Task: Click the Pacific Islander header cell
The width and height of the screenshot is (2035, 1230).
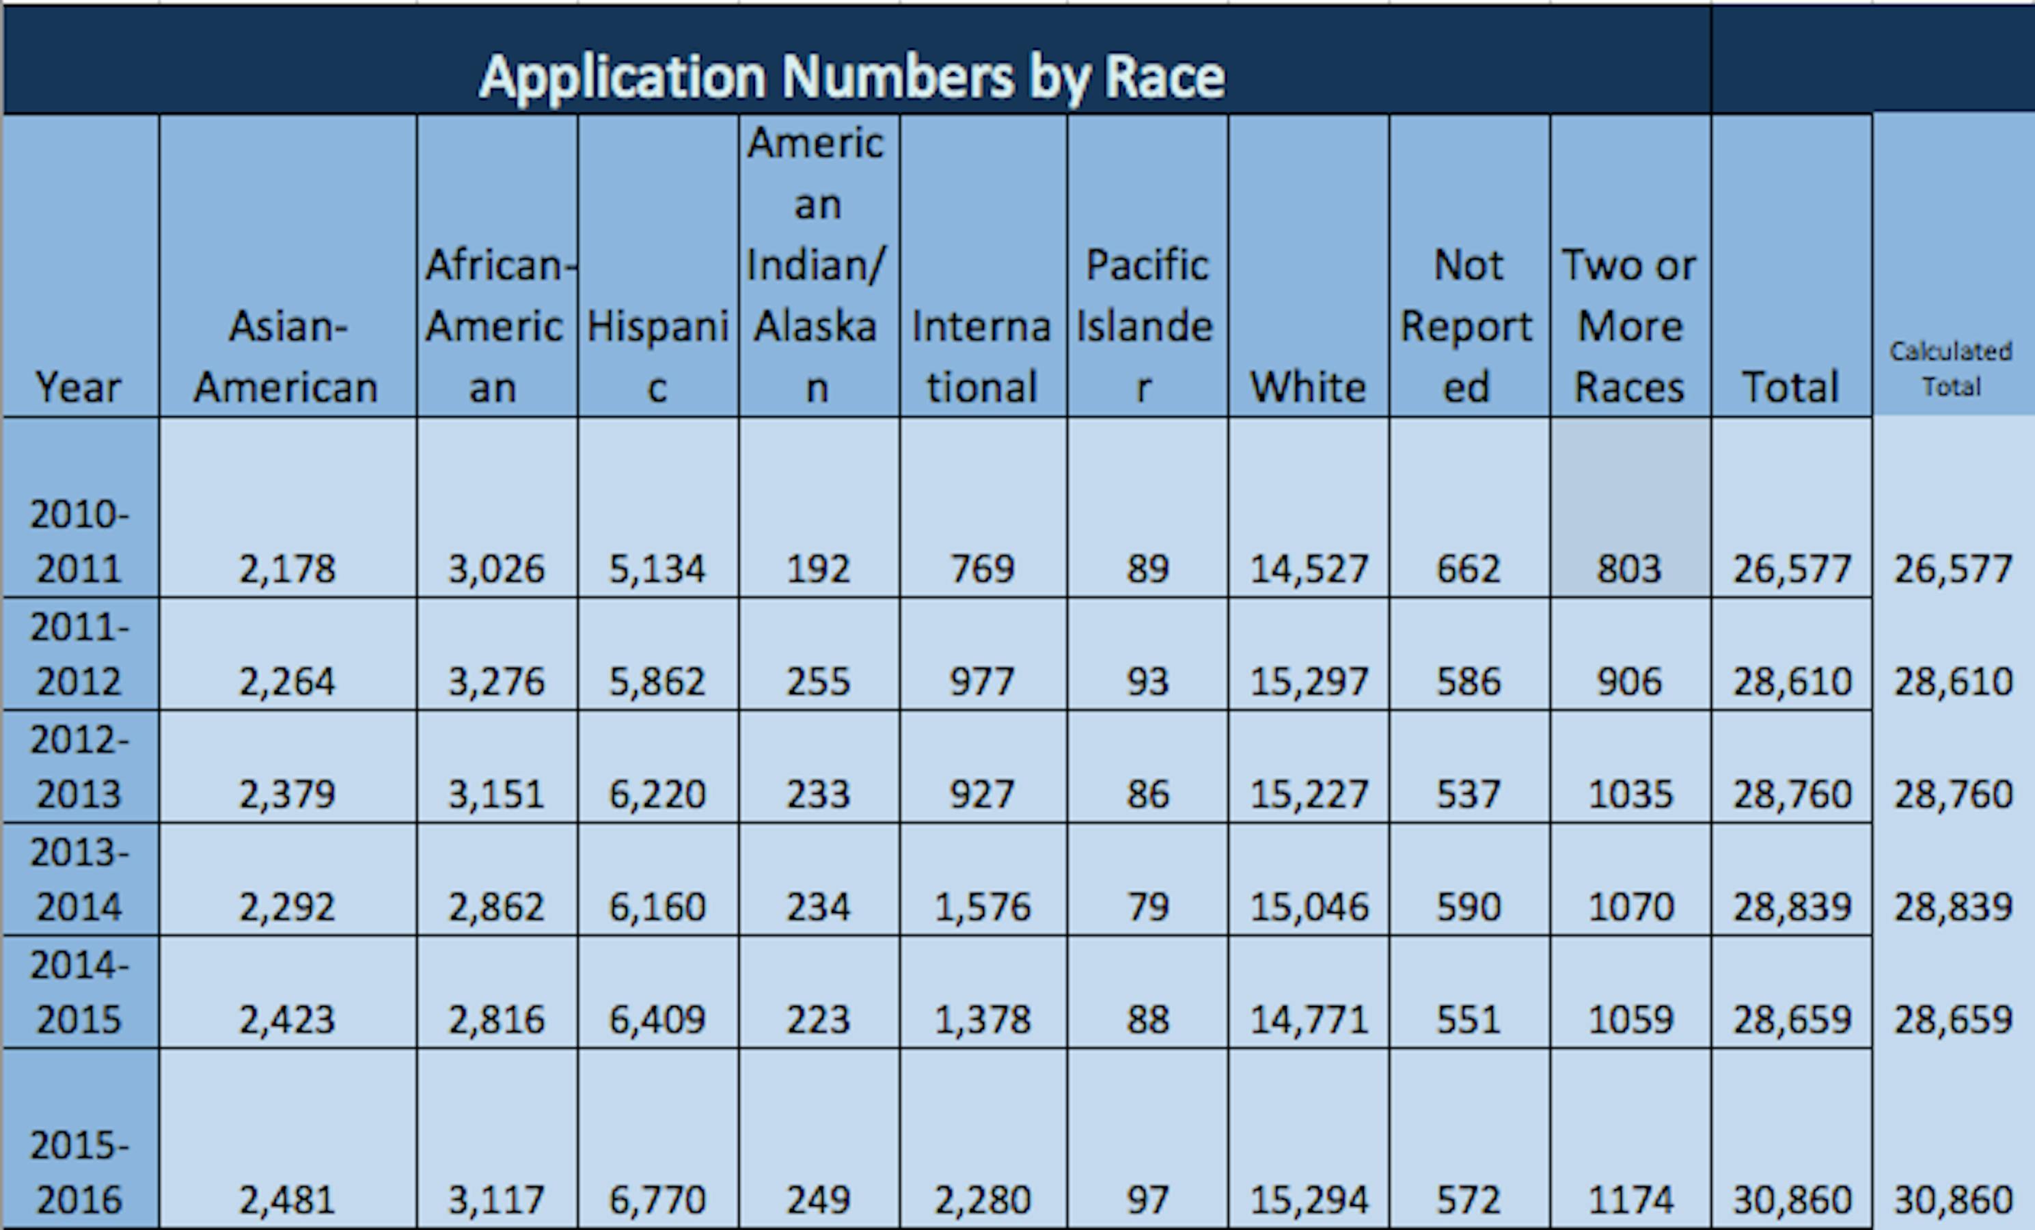Action: point(1147,325)
